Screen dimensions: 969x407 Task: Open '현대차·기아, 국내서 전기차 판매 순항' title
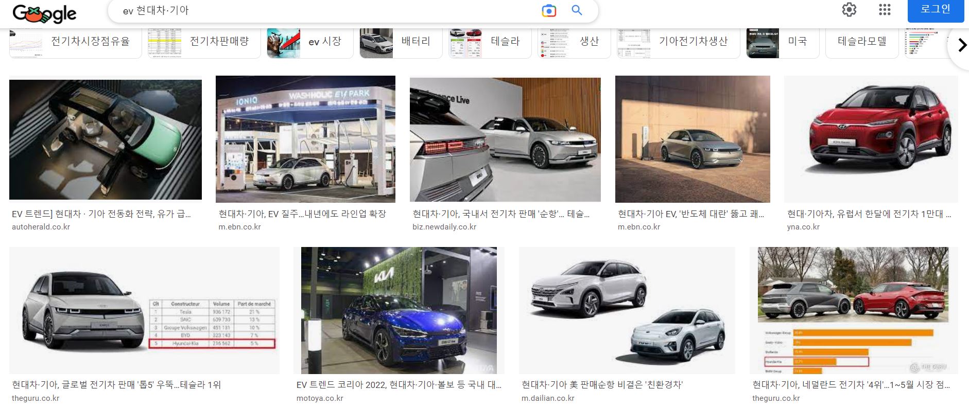[501, 214]
